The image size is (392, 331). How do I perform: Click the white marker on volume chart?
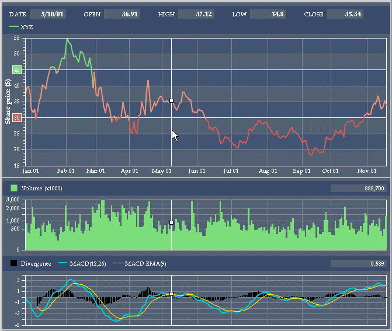(171, 222)
